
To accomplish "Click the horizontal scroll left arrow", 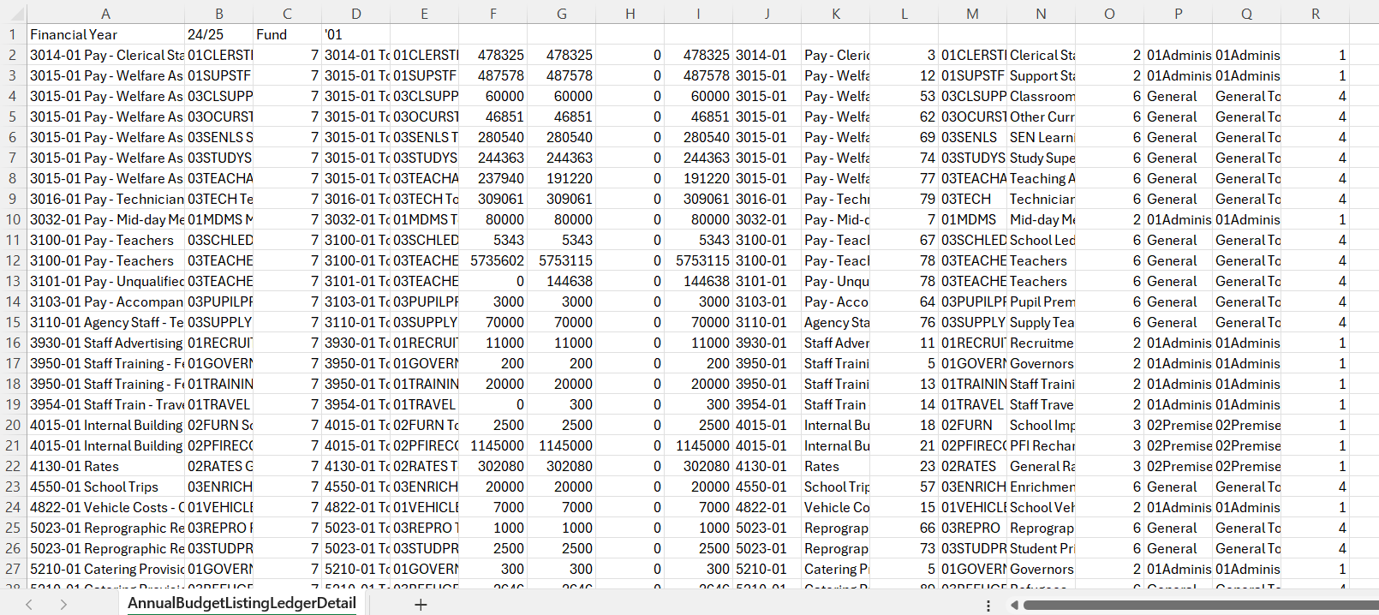I will [1014, 606].
